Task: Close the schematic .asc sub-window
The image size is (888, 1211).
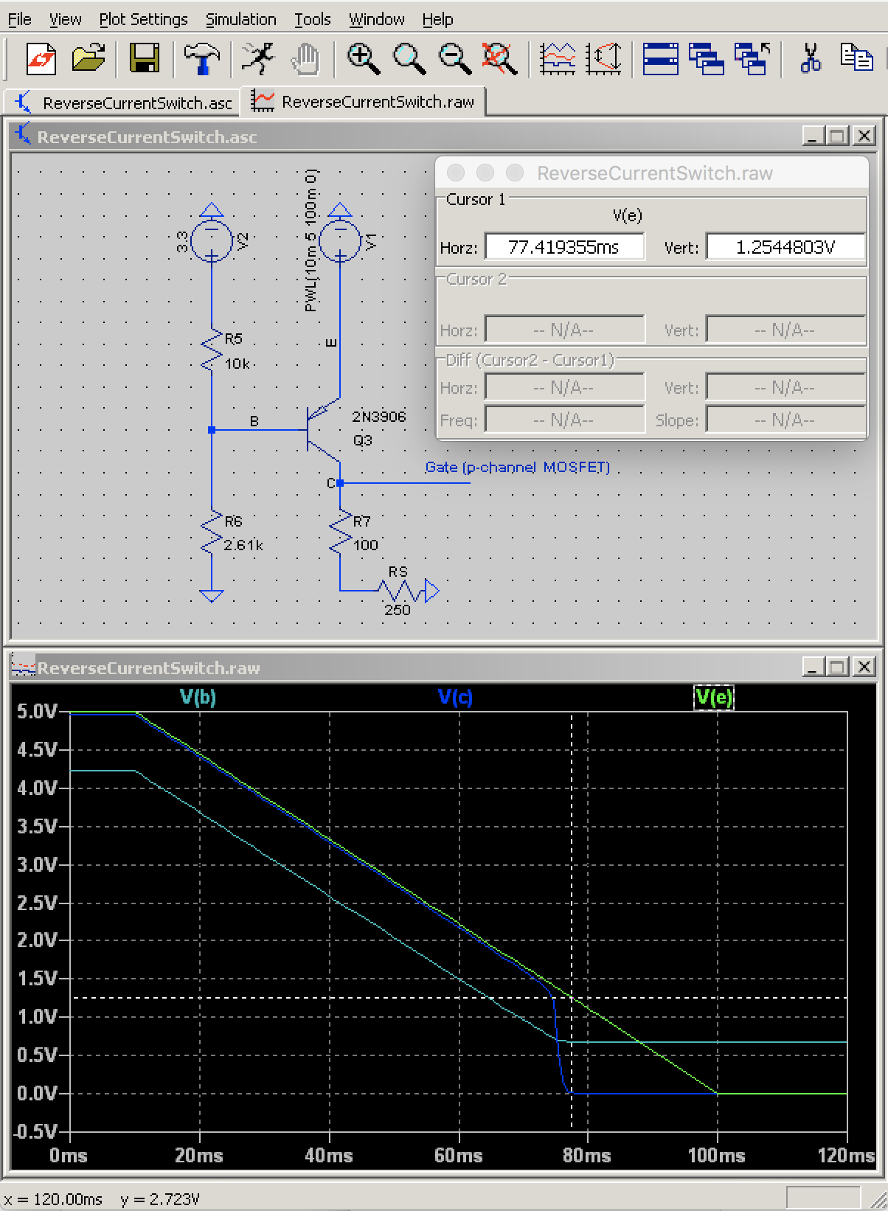Action: (x=863, y=136)
